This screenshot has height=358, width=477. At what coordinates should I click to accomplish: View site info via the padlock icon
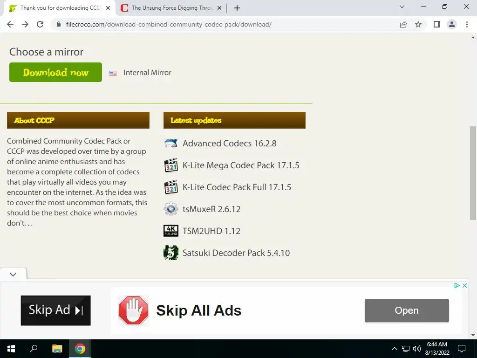coord(59,24)
